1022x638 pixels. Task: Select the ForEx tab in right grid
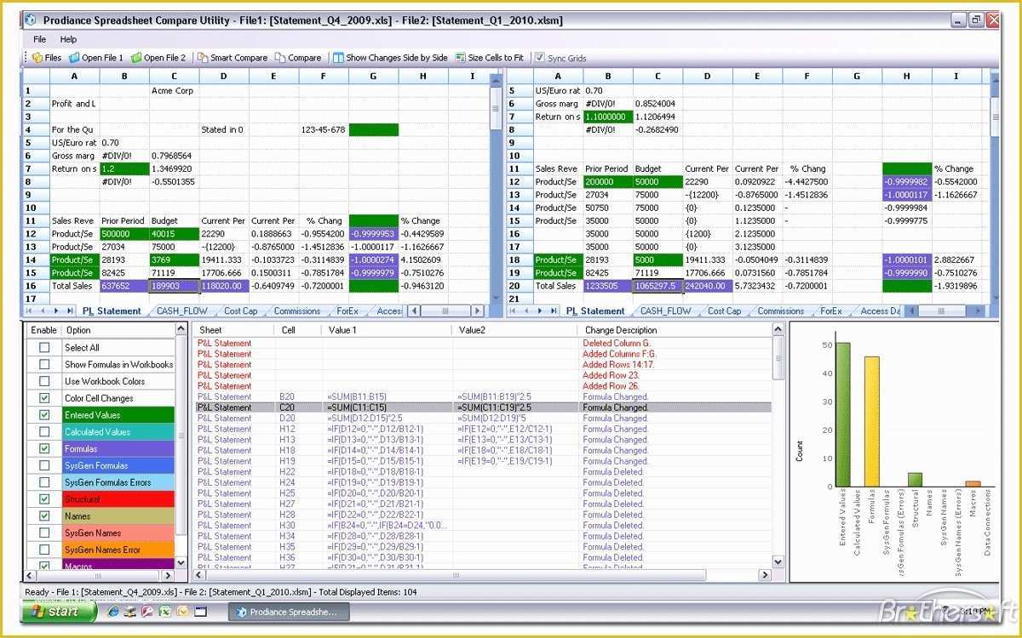[831, 311]
